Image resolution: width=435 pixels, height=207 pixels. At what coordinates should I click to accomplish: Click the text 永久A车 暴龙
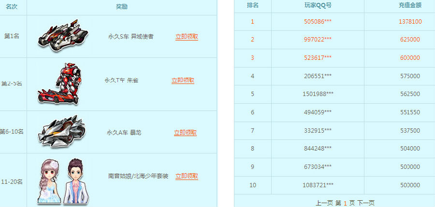coord(124,133)
